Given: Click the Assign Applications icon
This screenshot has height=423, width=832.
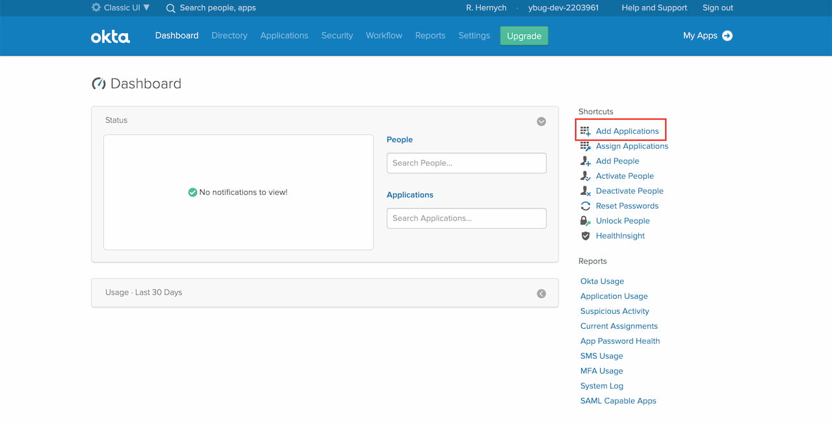Looking at the screenshot, I should point(586,146).
